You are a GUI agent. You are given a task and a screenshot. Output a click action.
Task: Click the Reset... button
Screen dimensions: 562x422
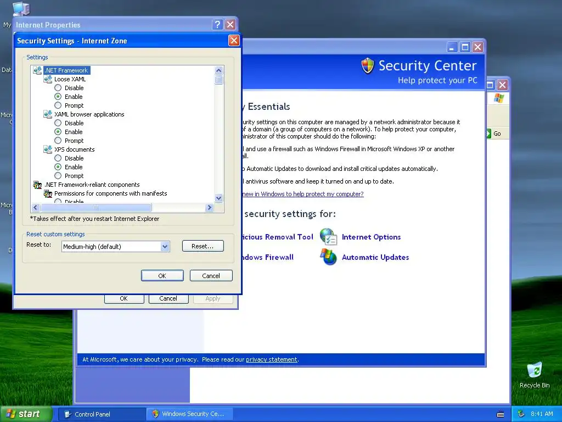[x=203, y=246]
